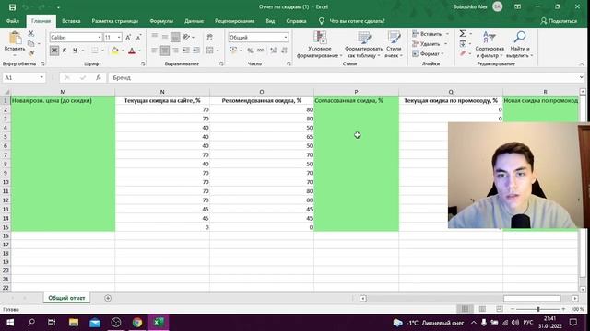590x331 pixels.
Task: Switch to the Данные tab
Action: tap(195, 21)
